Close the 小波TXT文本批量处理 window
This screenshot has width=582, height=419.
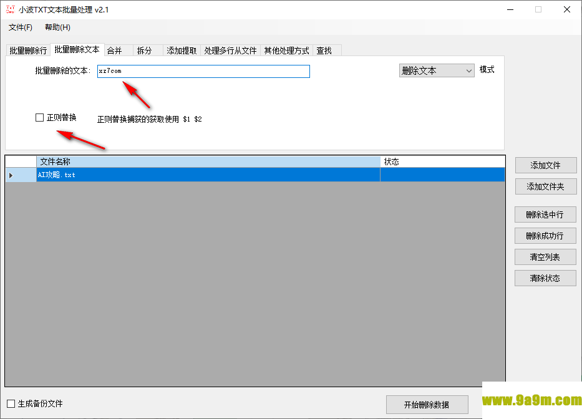click(567, 9)
